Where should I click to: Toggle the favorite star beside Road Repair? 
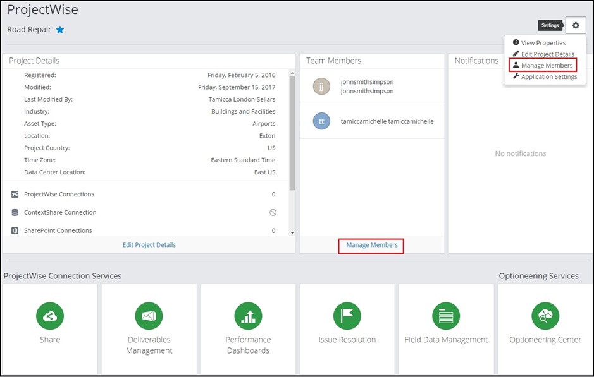coord(60,30)
